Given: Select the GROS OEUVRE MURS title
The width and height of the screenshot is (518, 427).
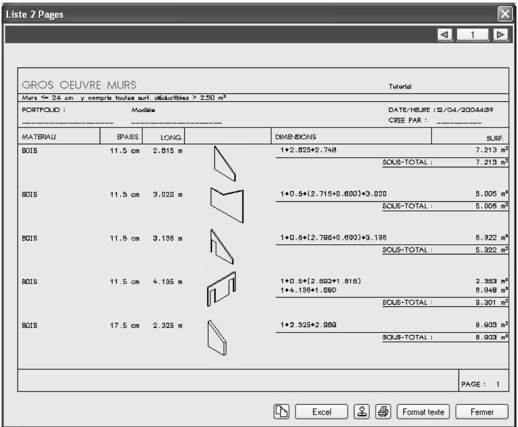Looking at the screenshot, I should click(x=79, y=85).
